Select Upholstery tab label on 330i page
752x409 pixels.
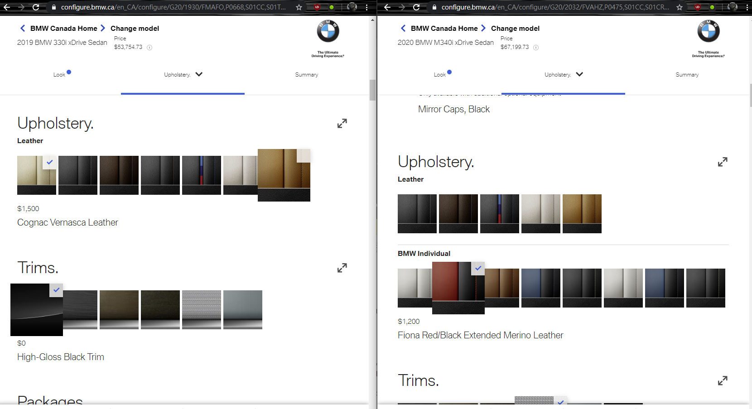tap(177, 75)
